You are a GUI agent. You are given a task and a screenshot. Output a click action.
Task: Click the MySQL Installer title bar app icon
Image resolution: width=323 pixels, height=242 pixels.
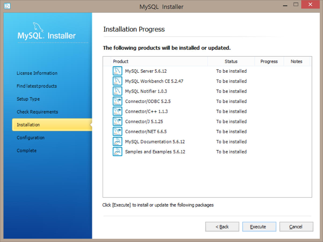[x=8, y=6]
